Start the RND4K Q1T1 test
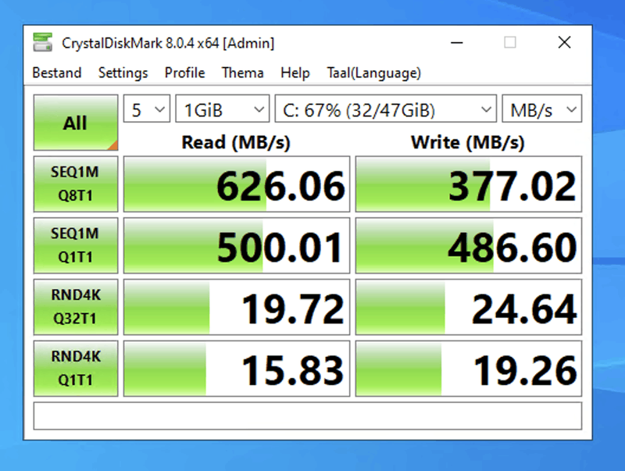Viewport: 625px width, 471px height. [x=76, y=368]
